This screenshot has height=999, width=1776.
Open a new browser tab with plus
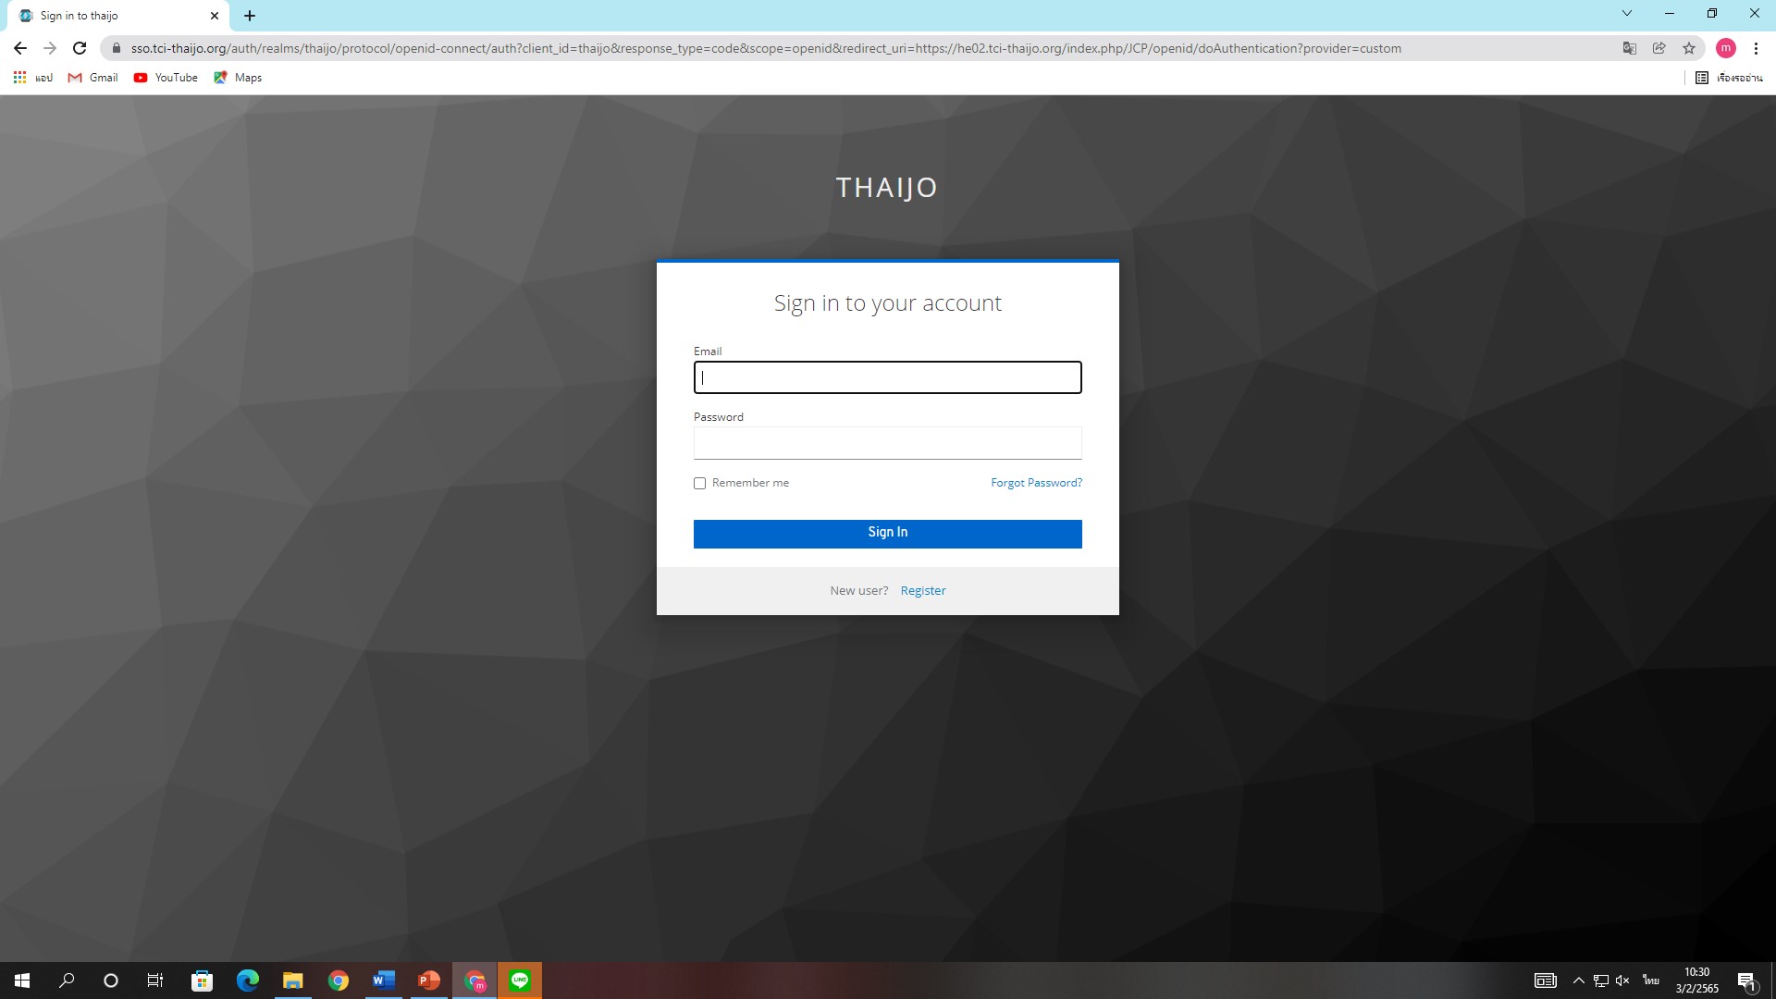250,16
